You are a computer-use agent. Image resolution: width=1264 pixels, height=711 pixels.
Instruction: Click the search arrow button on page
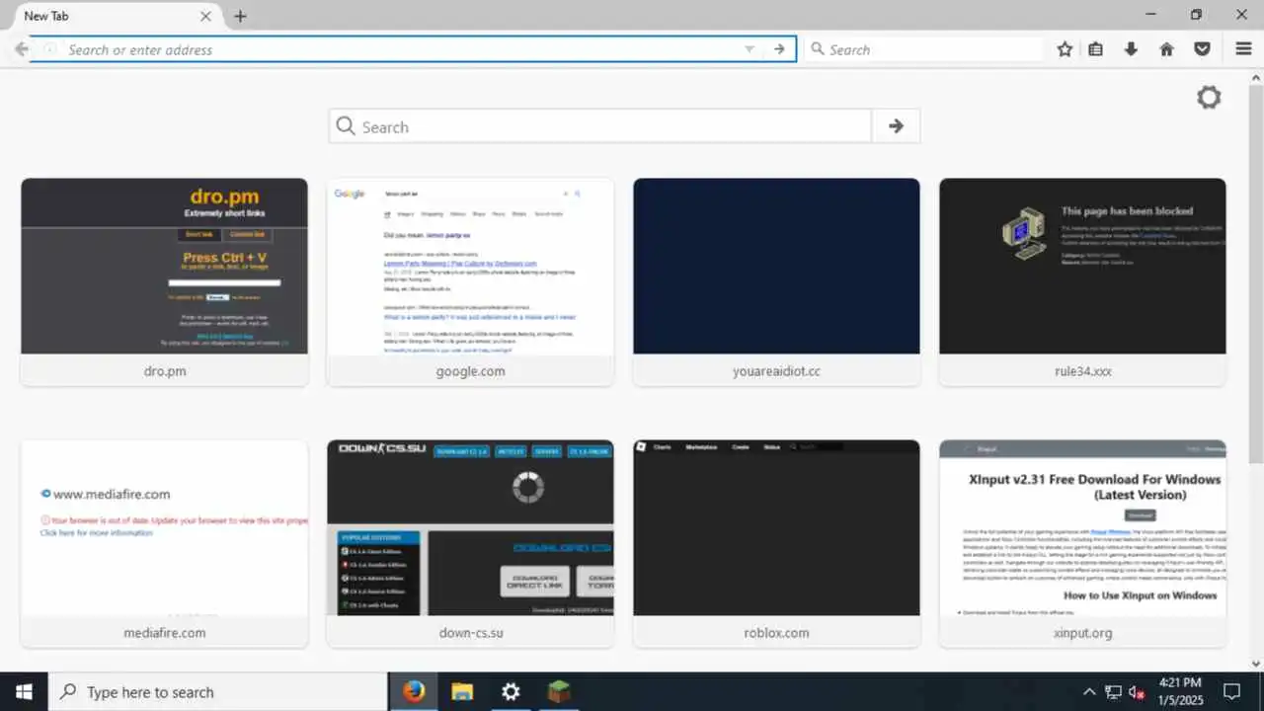pos(896,126)
